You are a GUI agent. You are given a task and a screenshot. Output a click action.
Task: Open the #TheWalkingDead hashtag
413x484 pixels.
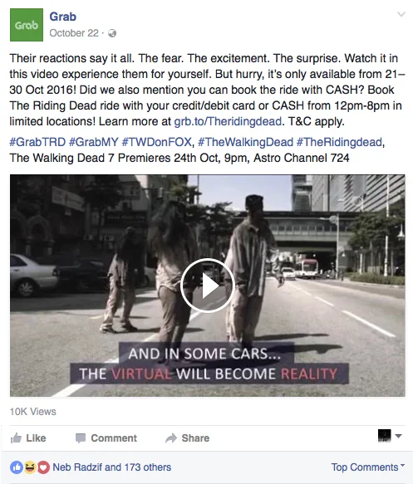(245, 142)
